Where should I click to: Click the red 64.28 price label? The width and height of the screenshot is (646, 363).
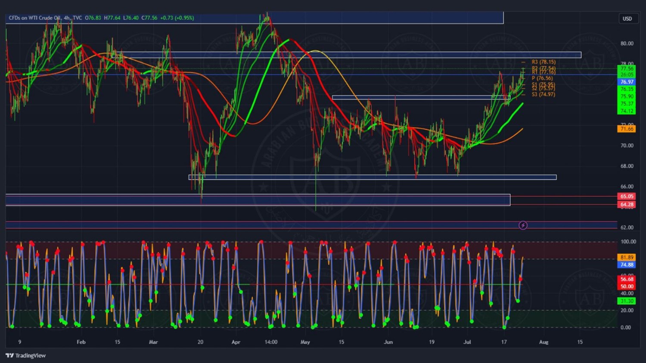click(x=627, y=204)
